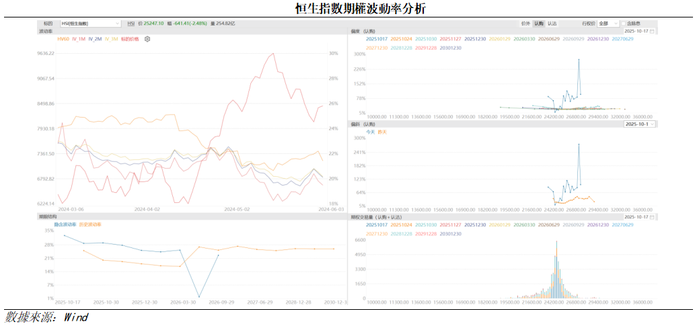Click the underlined HSI link
Screen dimensions: 695x330
coord(131,24)
